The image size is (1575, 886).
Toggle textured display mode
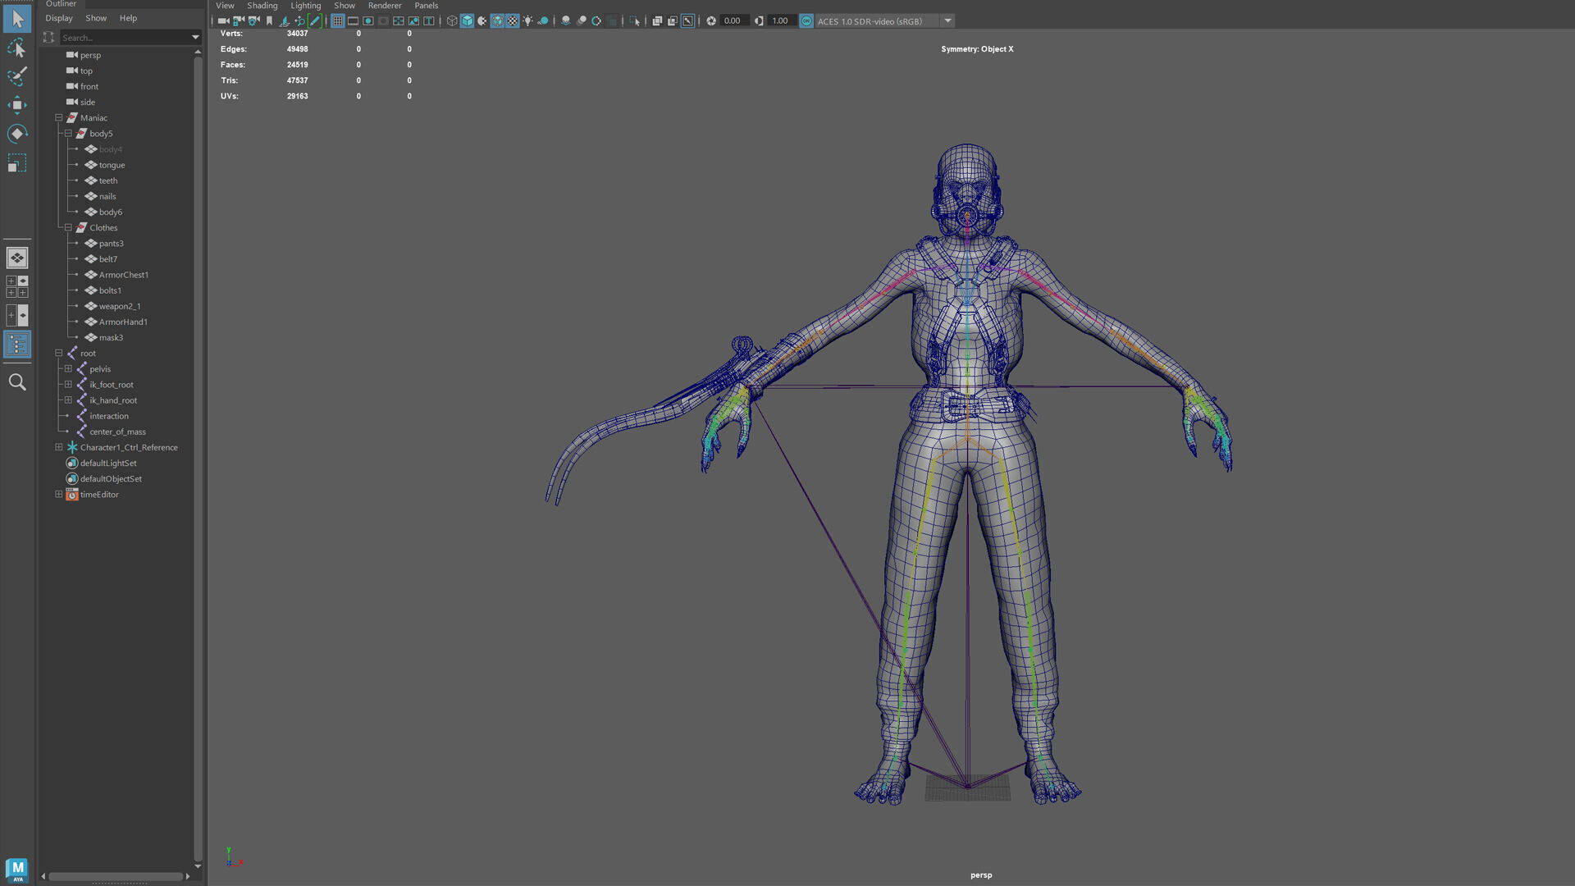pyautogui.click(x=513, y=21)
